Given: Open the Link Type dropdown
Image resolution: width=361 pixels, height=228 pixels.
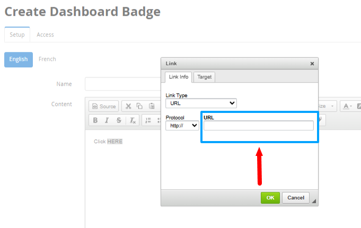Looking at the screenshot, I should click(201, 103).
